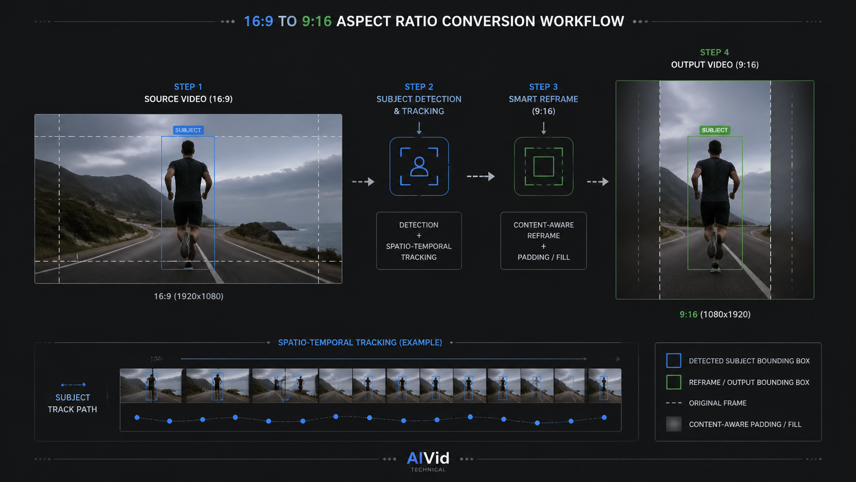Click "CONTENT-AWARE PADDING / FILL" legend text
856x482 pixels.
coord(745,424)
